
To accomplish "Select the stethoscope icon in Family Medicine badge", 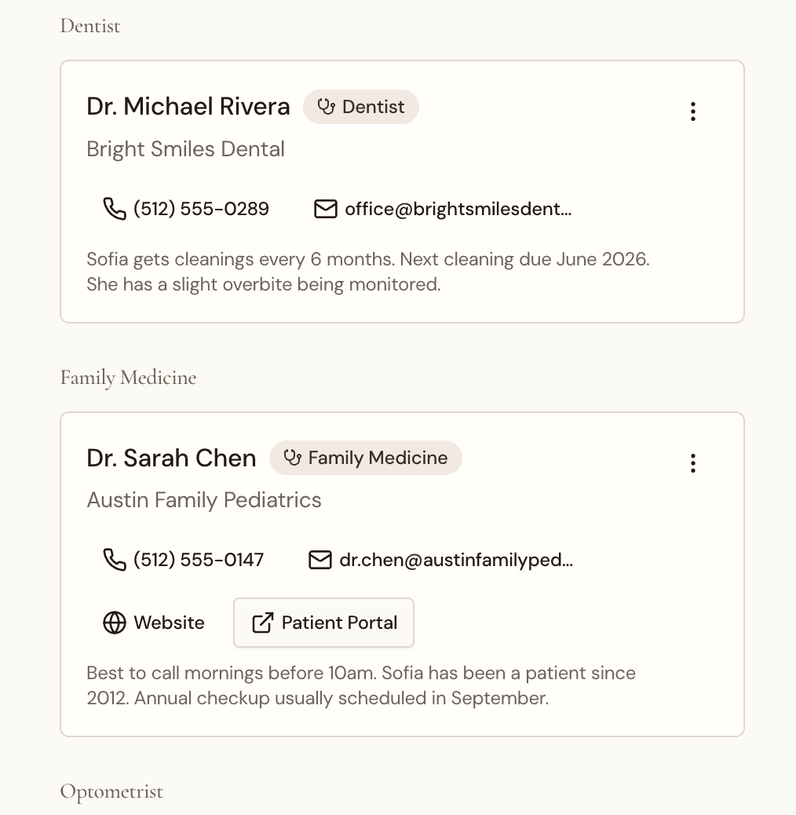I will point(293,458).
